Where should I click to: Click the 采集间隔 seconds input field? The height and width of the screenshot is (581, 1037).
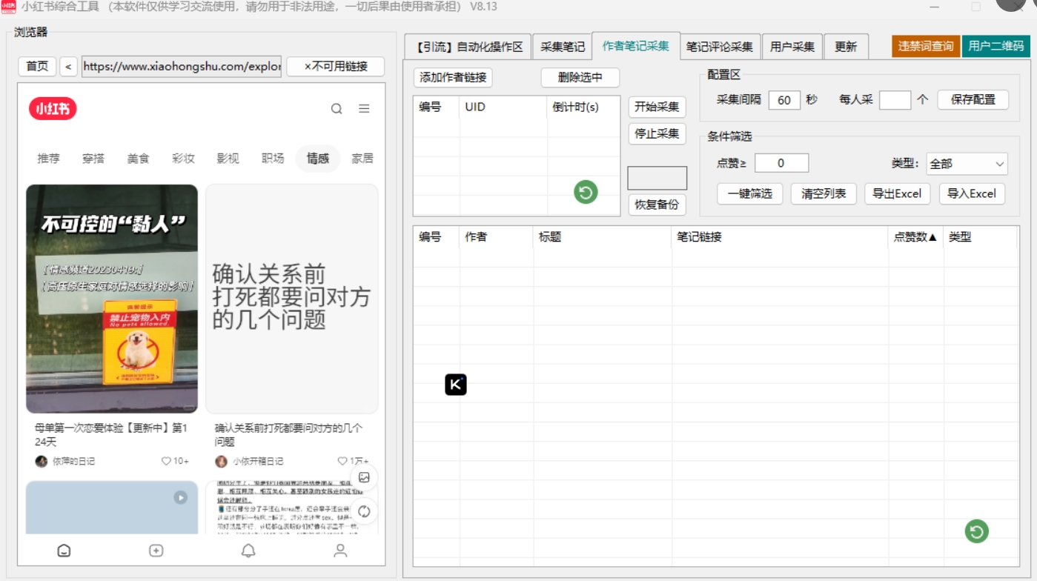[x=784, y=100]
